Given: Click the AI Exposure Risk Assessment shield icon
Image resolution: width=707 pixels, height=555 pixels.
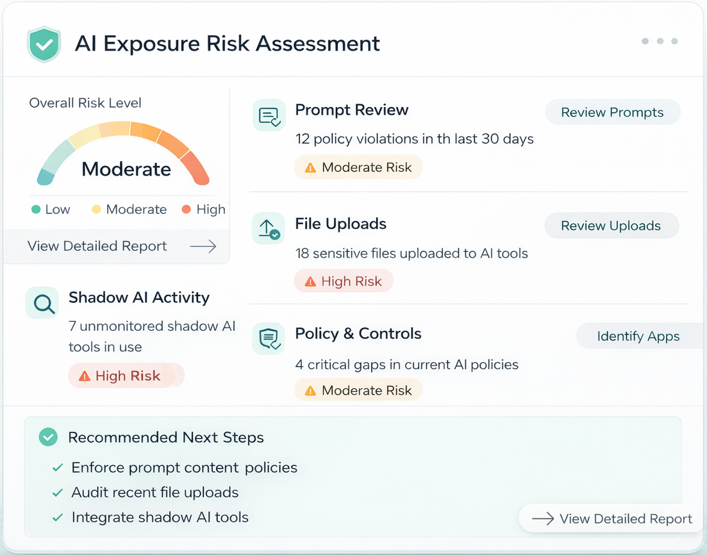Looking at the screenshot, I should click(x=43, y=44).
